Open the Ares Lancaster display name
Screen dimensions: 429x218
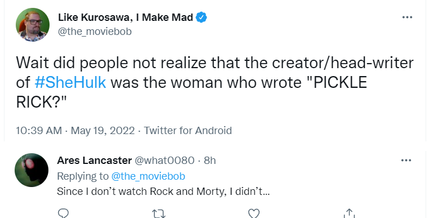(95, 161)
